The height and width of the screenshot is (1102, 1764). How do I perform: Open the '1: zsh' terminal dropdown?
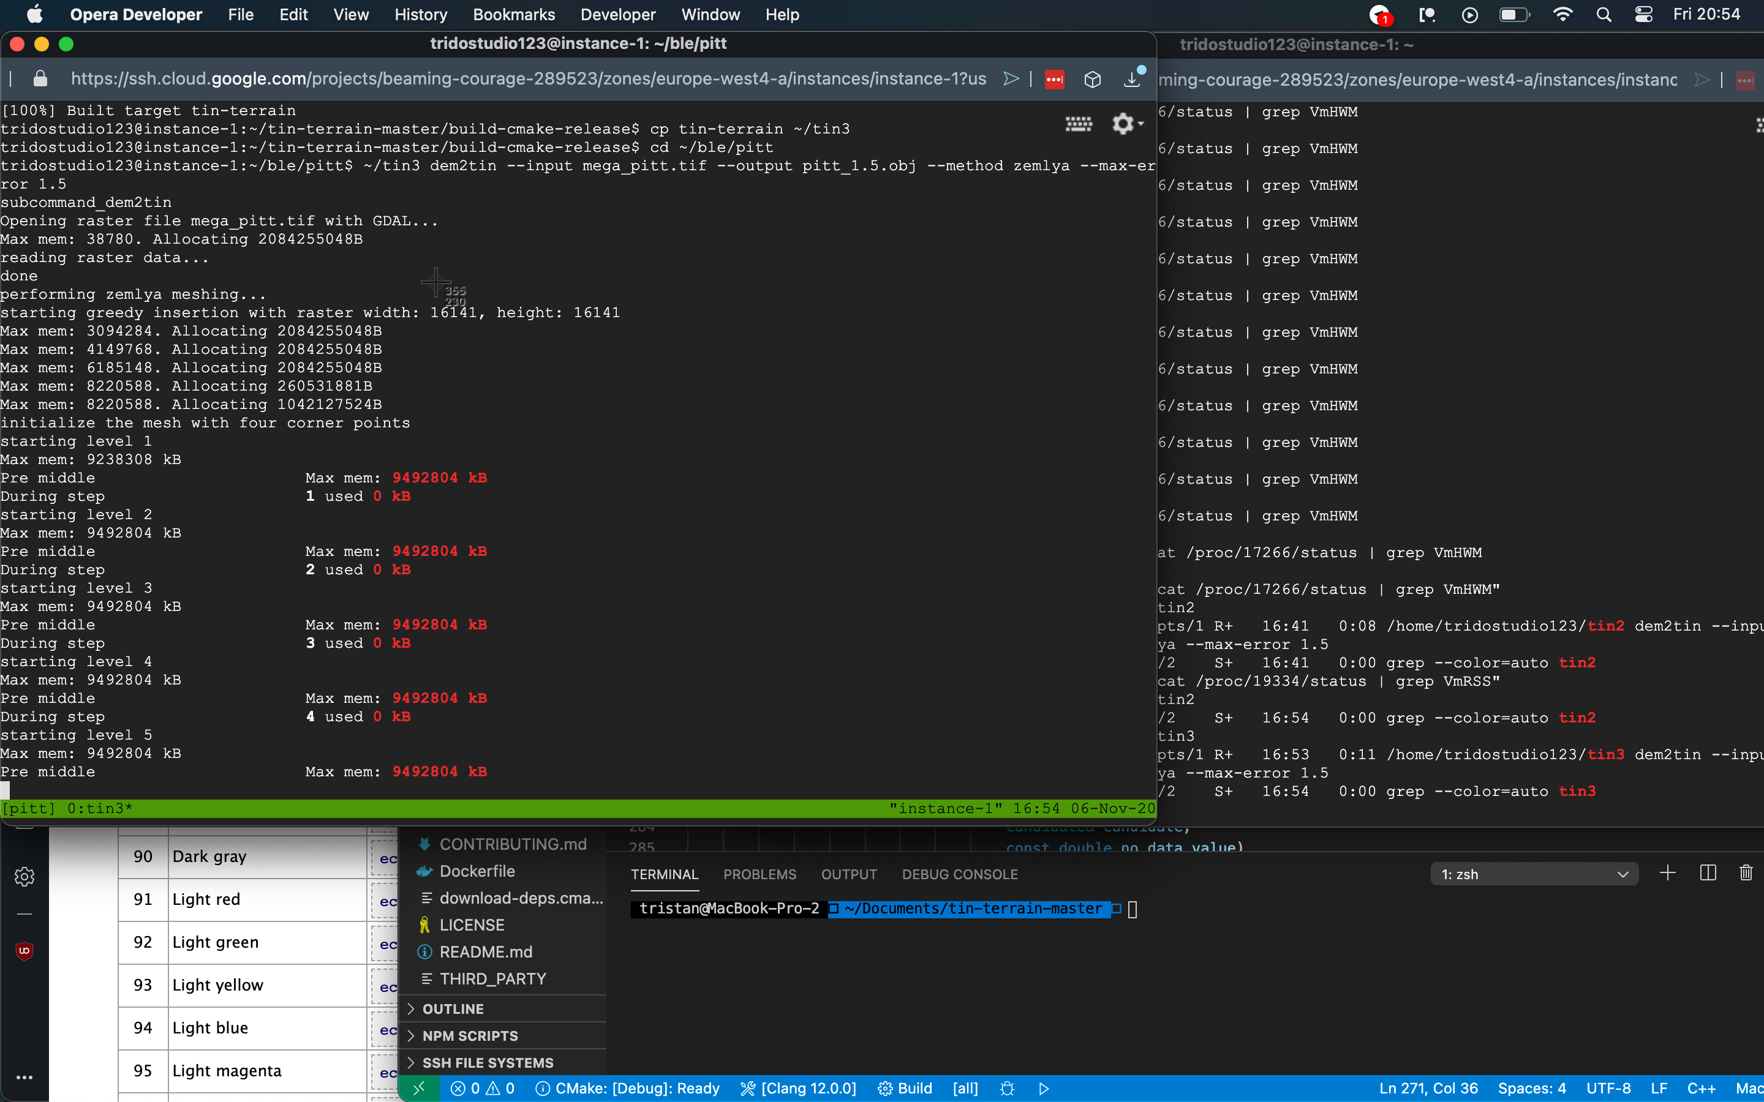pos(1534,874)
